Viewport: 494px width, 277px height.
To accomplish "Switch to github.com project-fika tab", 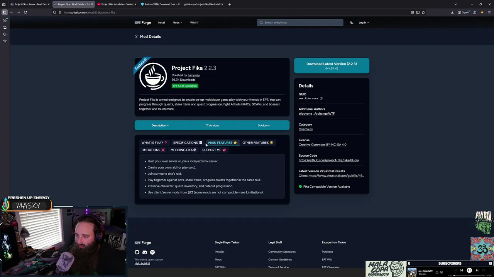I will click(203, 4).
